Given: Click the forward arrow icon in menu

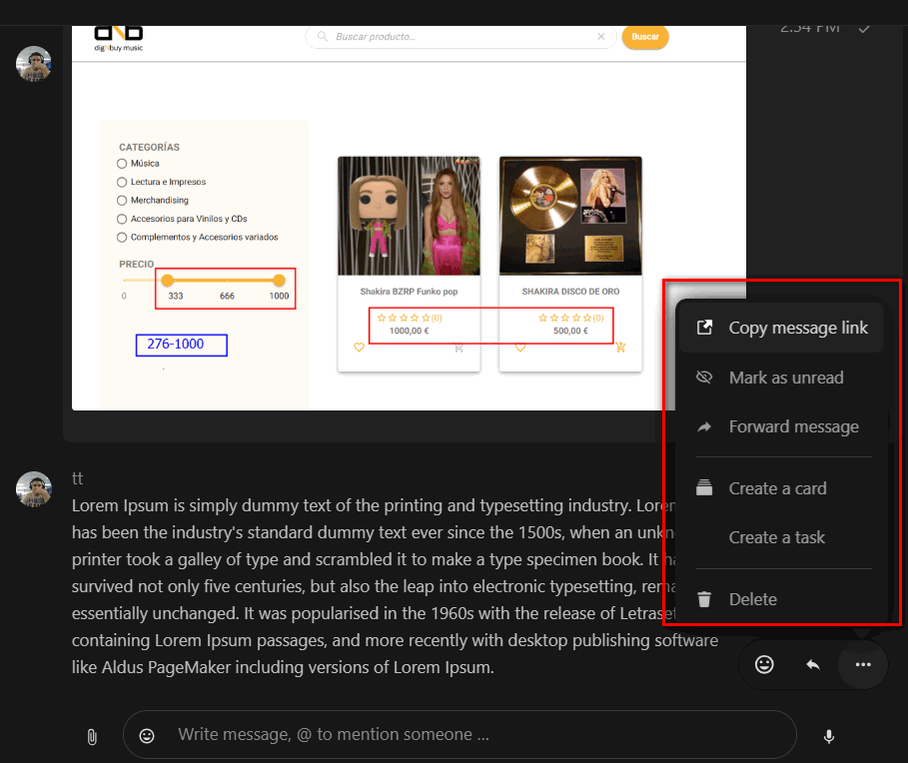Looking at the screenshot, I should click(704, 426).
